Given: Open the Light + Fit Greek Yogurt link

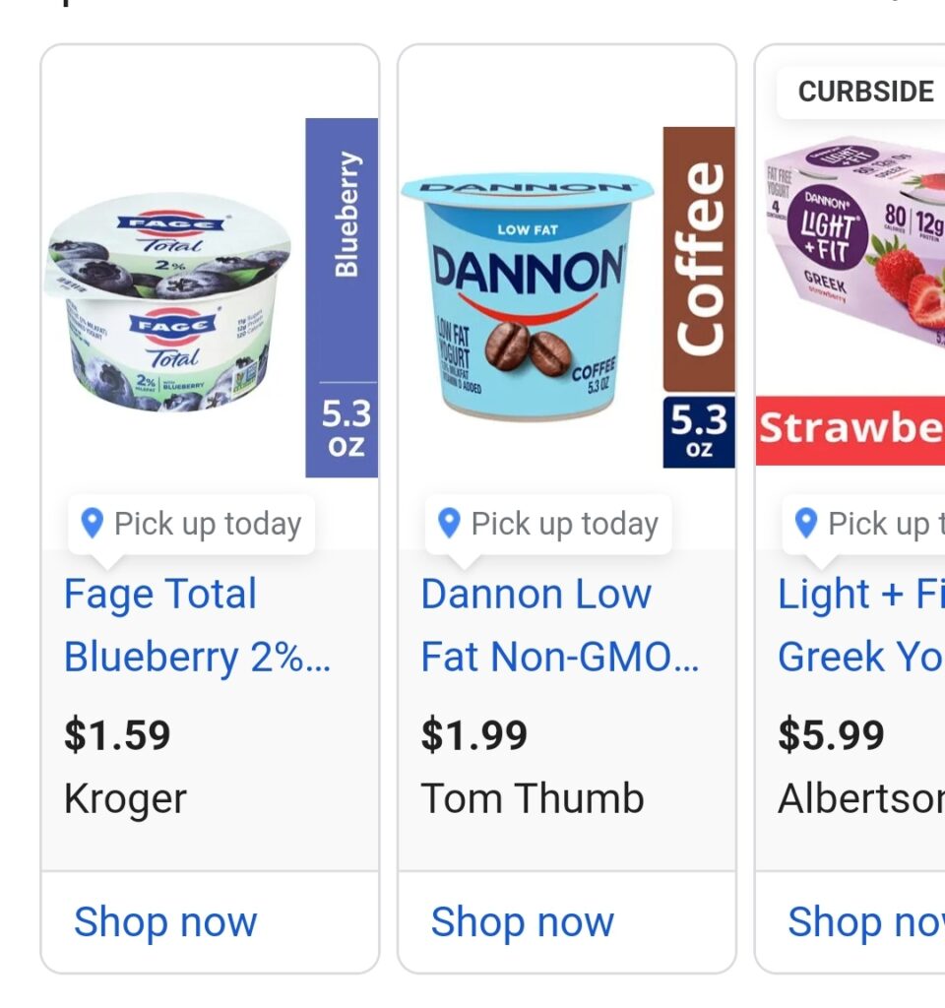Looking at the screenshot, I should (x=860, y=625).
